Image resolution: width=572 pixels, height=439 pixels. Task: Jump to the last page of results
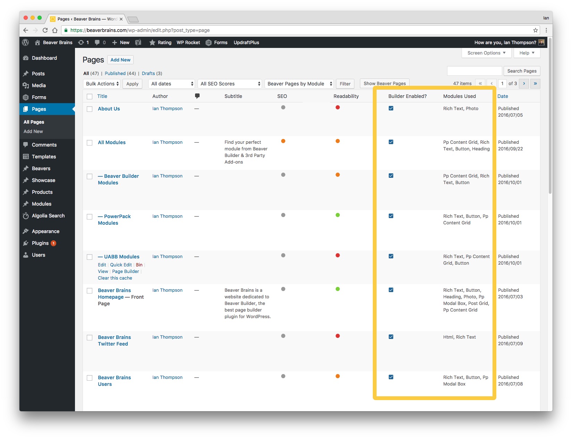point(535,83)
